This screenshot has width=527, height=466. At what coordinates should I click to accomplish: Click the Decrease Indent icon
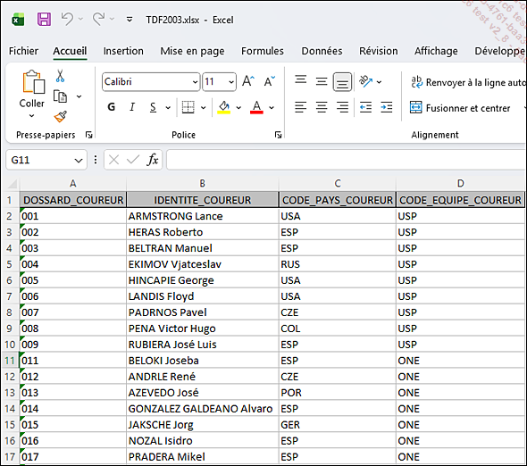point(365,107)
